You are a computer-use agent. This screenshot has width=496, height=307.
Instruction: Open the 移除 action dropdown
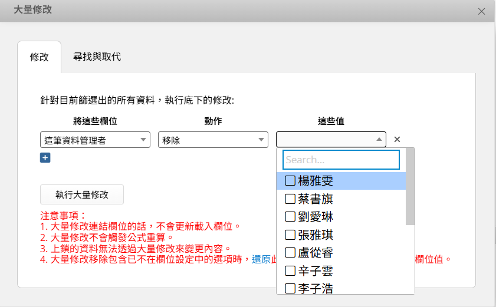[213, 140]
